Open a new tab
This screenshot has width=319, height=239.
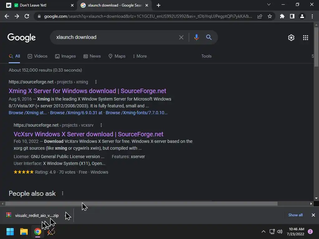click(159, 5)
